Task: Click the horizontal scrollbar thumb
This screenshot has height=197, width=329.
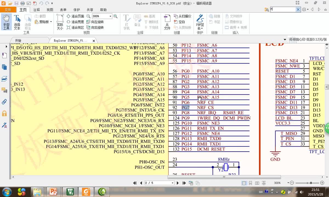Action: click(x=224, y=177)
